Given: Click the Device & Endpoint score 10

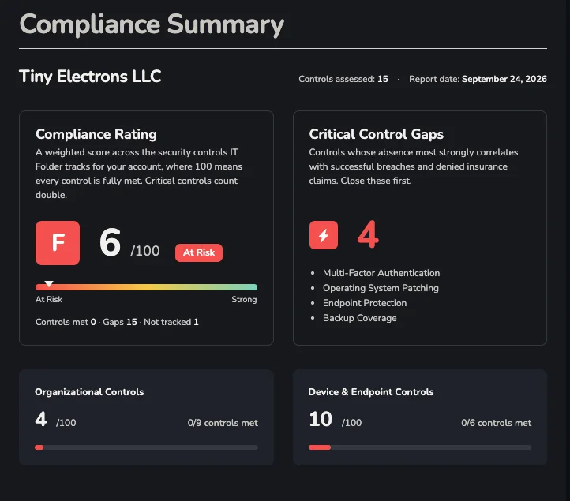Looking at the screenshot, I should [321, 419].
